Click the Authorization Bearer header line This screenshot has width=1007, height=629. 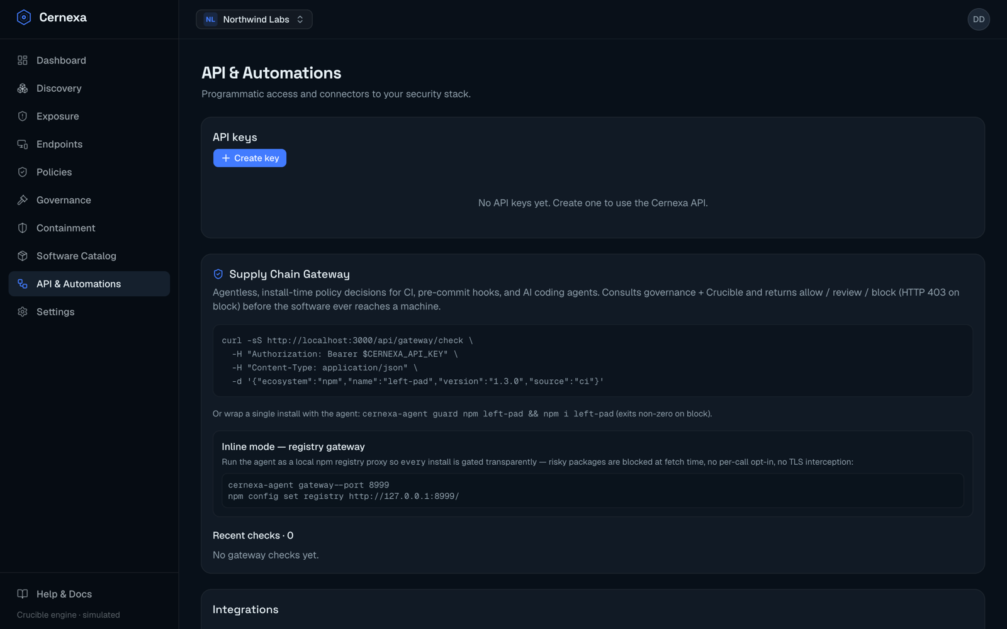345,354
